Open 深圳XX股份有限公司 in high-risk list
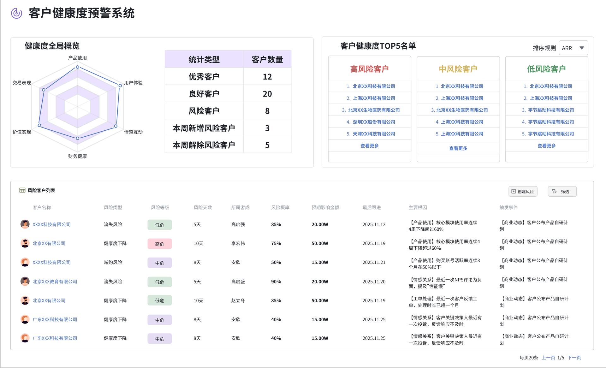Screen dimensions: 606x368 tap(374, 122)
